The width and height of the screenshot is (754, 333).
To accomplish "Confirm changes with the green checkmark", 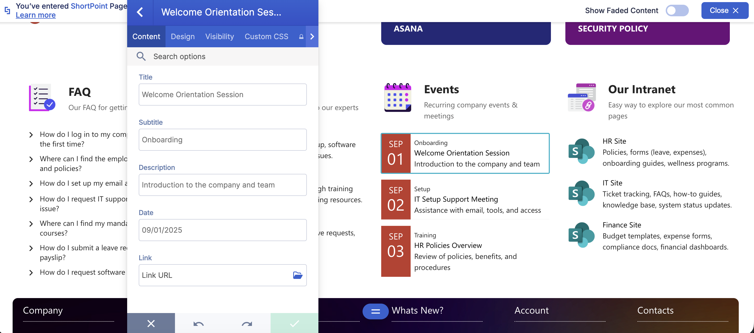I will coord(294,323).
